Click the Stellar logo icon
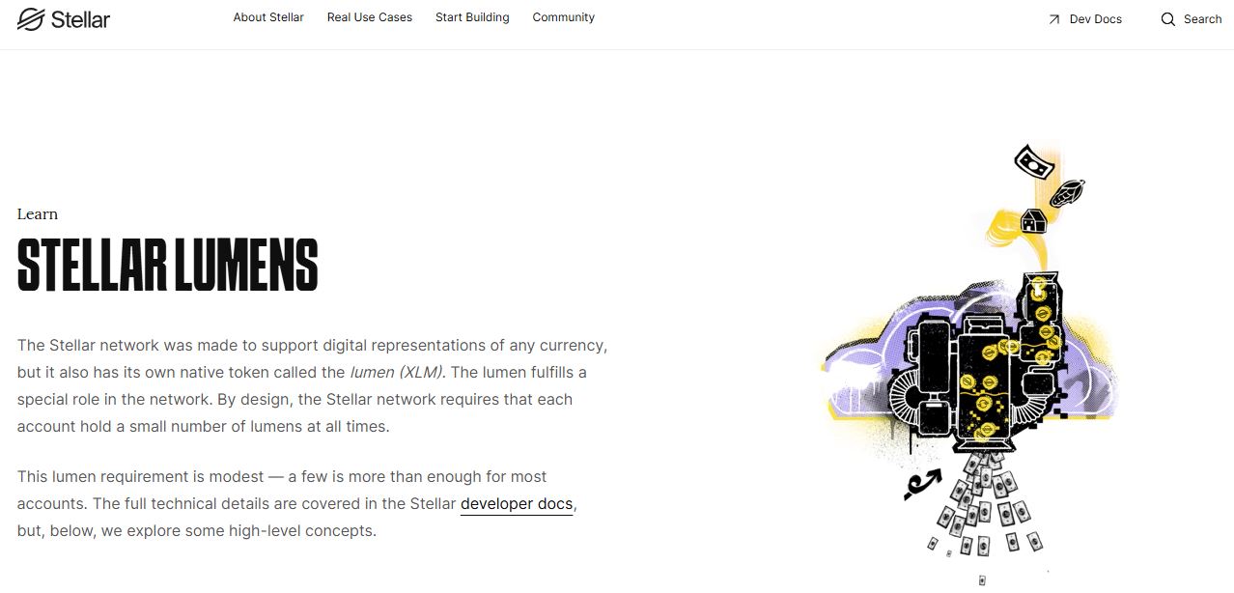The height and width of the screenshot is (593, 1234). 31,18
